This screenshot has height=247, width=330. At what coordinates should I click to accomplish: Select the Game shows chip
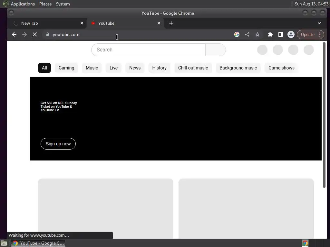click(x=281, y=68)
